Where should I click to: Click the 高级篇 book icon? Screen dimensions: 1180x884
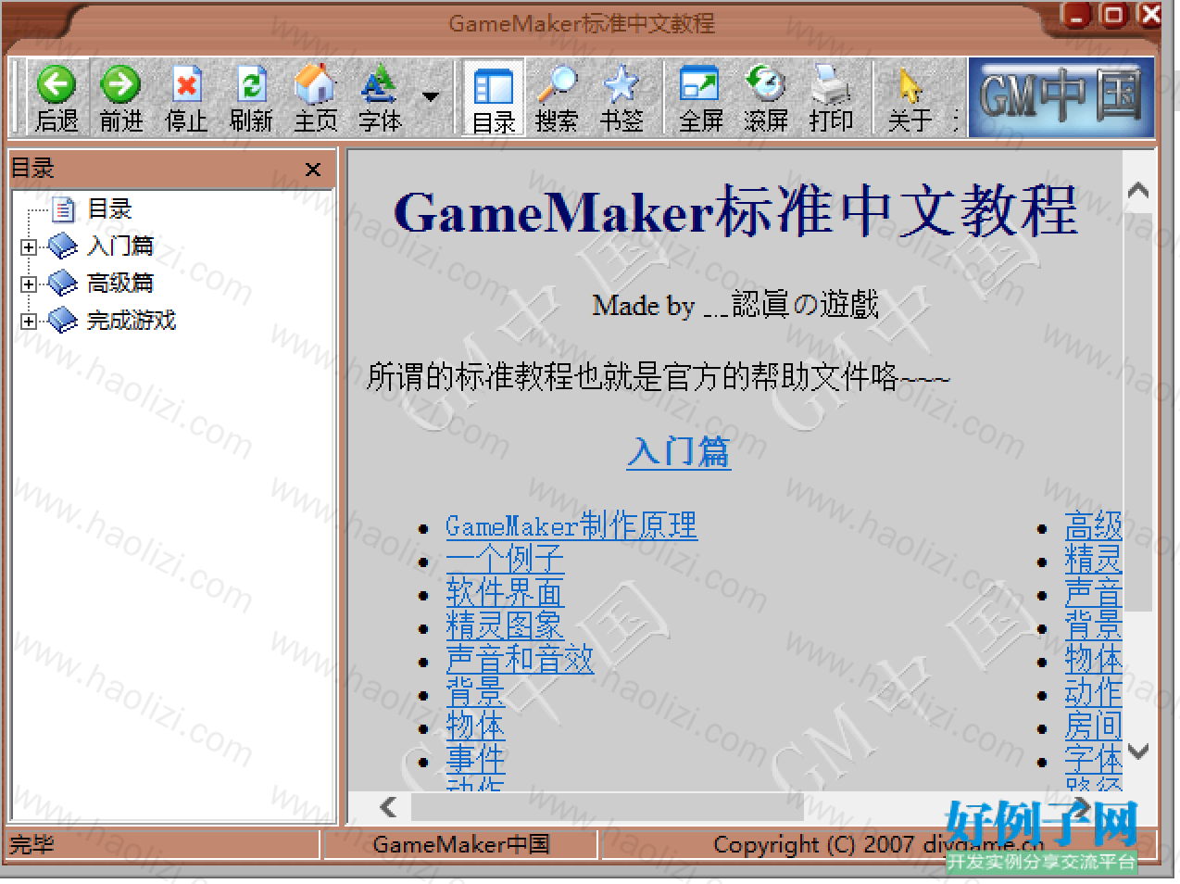[x=63, y=284]
